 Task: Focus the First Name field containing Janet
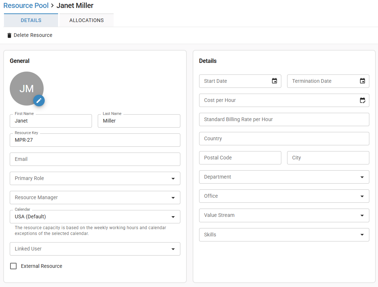click(x=51, y=121)
